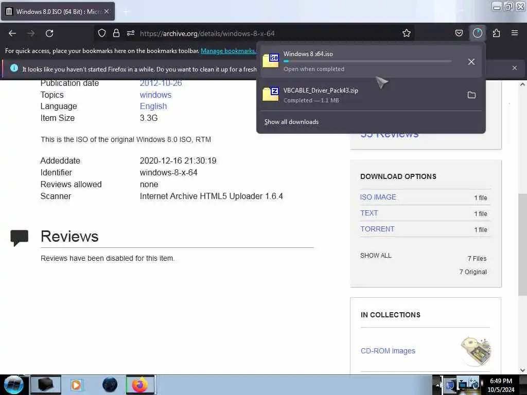Screen dimensions: 527x395
Task: Select the Windows 8.0 ISO browser tab
Action: pos(58,11)
